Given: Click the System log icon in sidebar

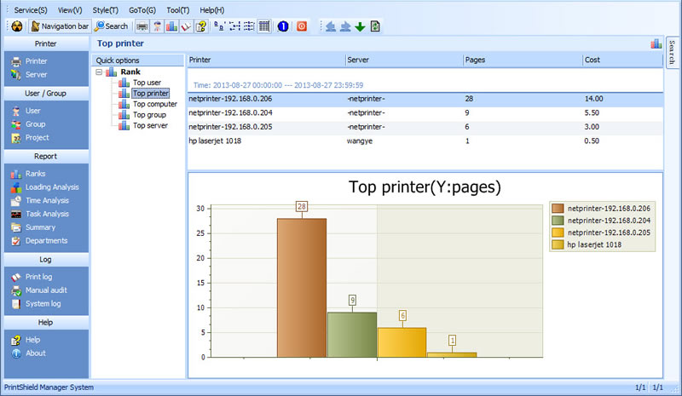Looking at the screenshot, I should pyautogui.click(x=16, y=304).
